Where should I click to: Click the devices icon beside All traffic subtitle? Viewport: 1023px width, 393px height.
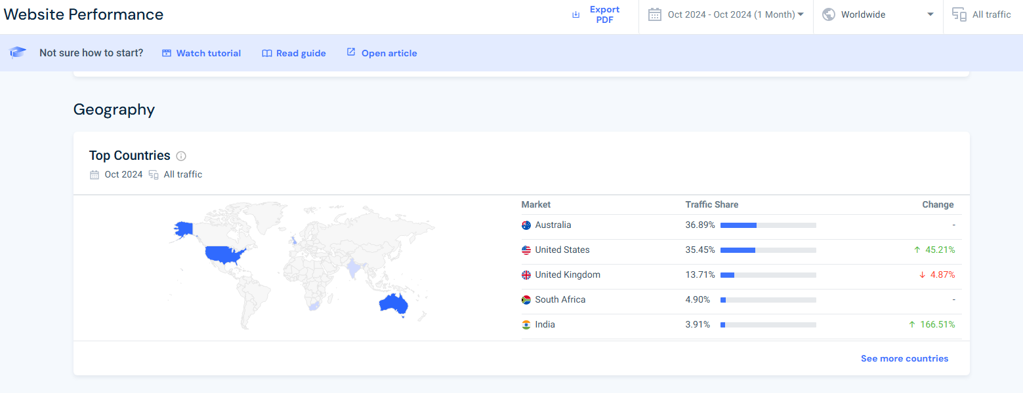pyautogui.click(x=154, y=174)
